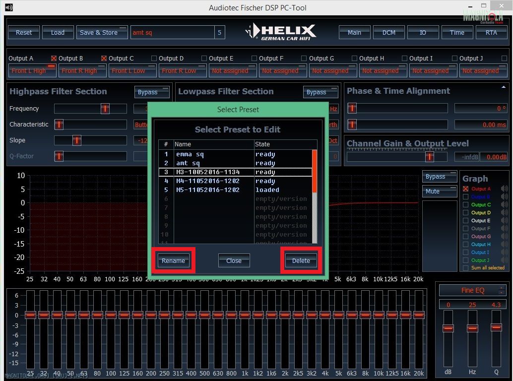This screenshot has height=381, width=513.
Task: Check Sum all selected in Graph panel
Action: [x=465, y=268]
